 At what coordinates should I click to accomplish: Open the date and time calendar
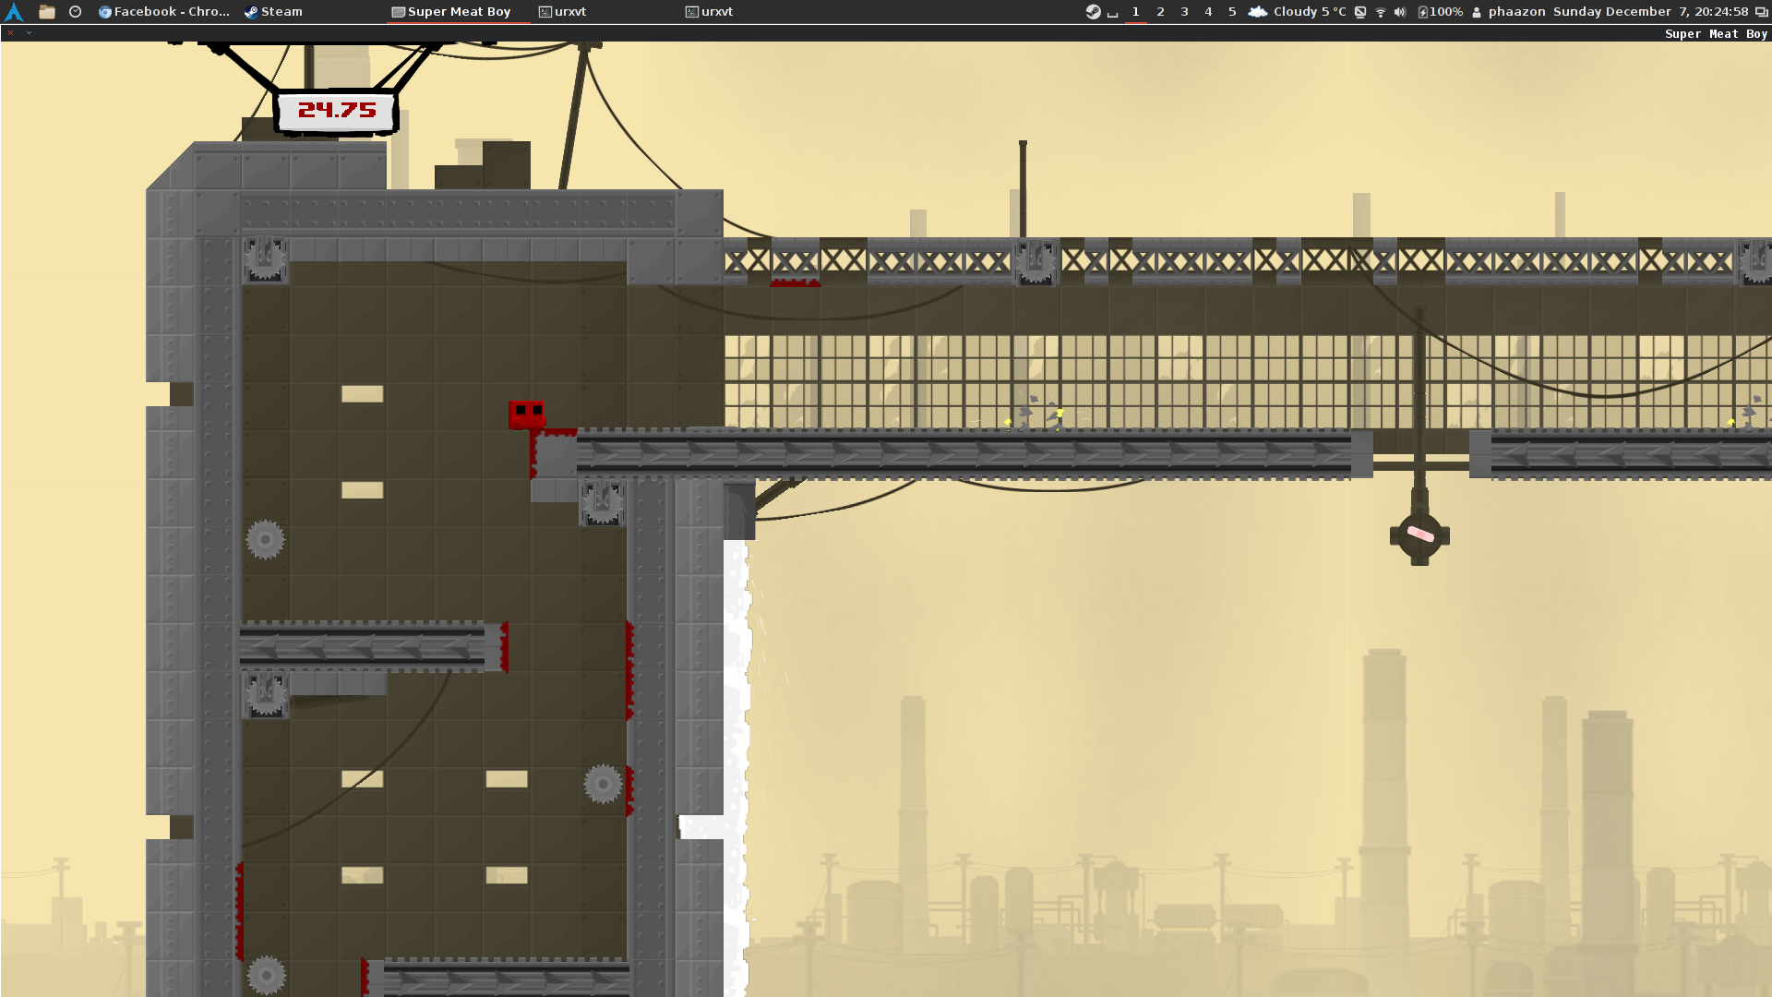(x=1650, y=12)
